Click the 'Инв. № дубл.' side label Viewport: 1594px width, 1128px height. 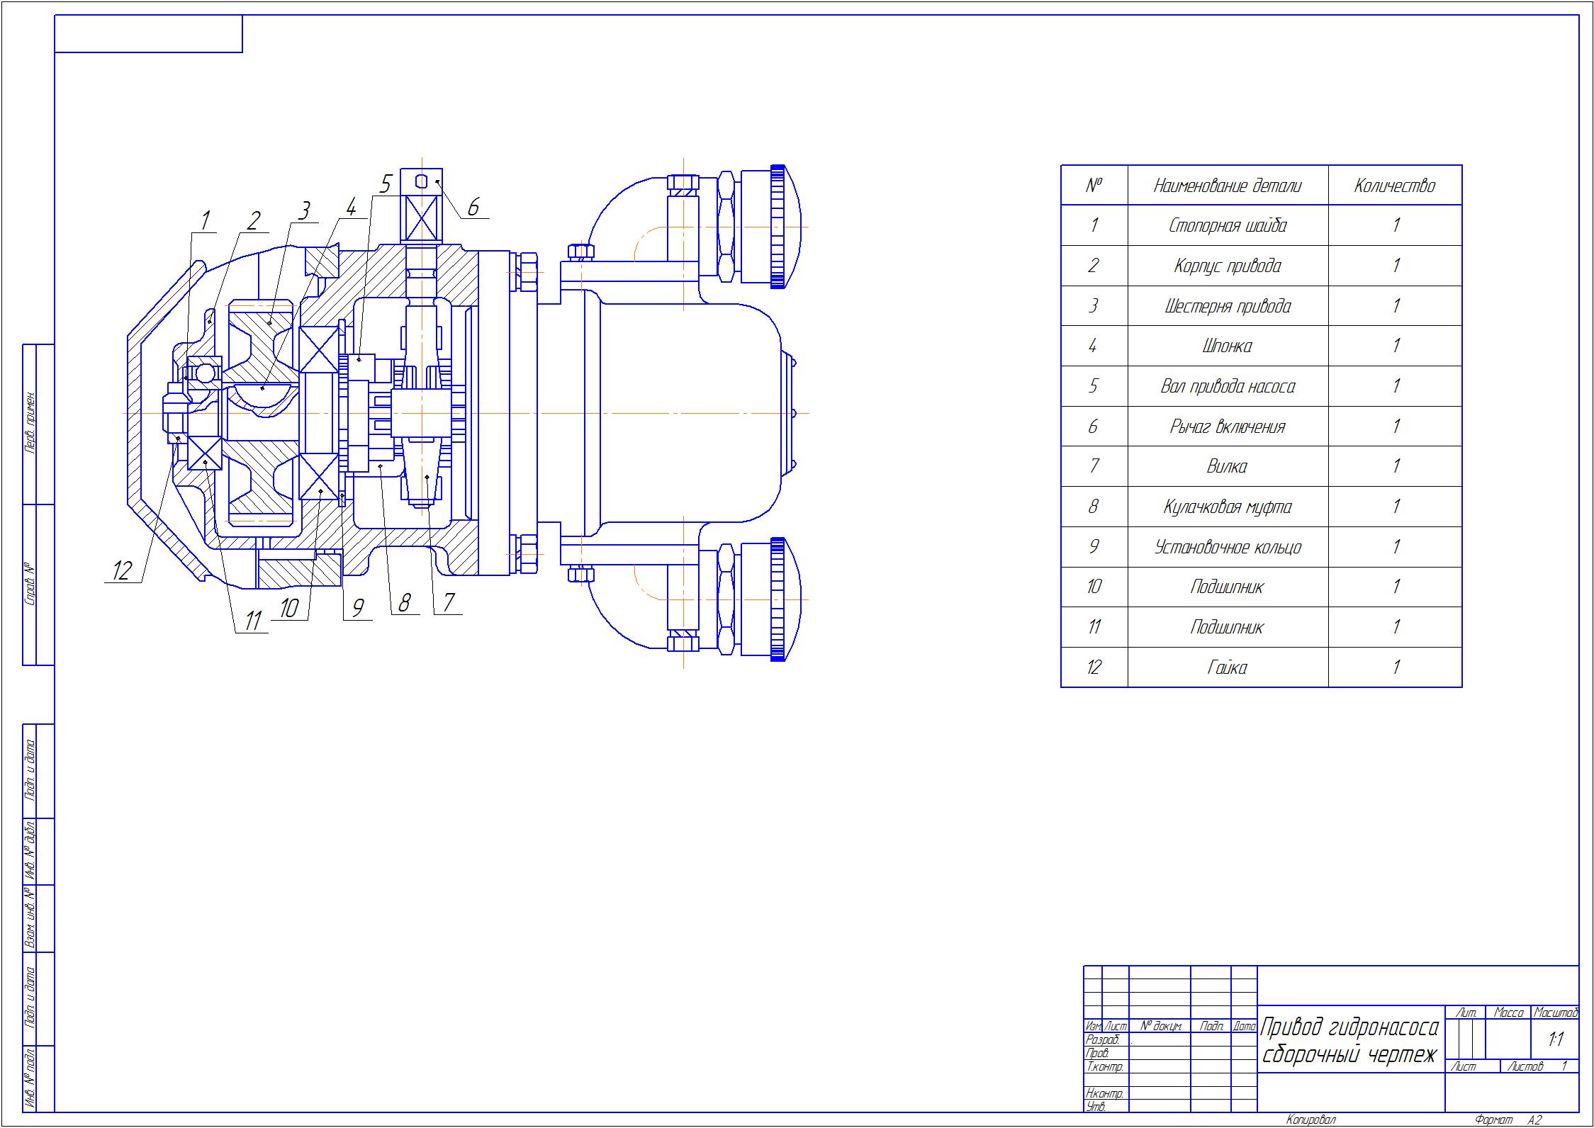coord(30,851)
